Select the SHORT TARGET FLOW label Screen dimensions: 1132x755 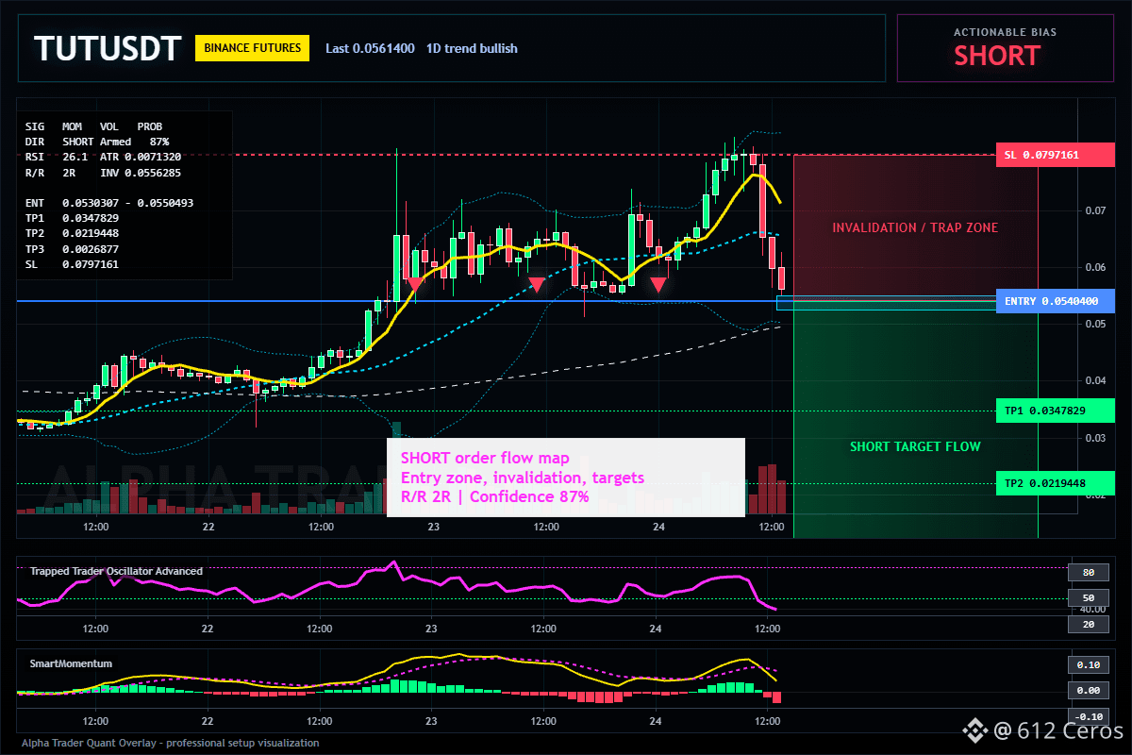click(915, 446)
